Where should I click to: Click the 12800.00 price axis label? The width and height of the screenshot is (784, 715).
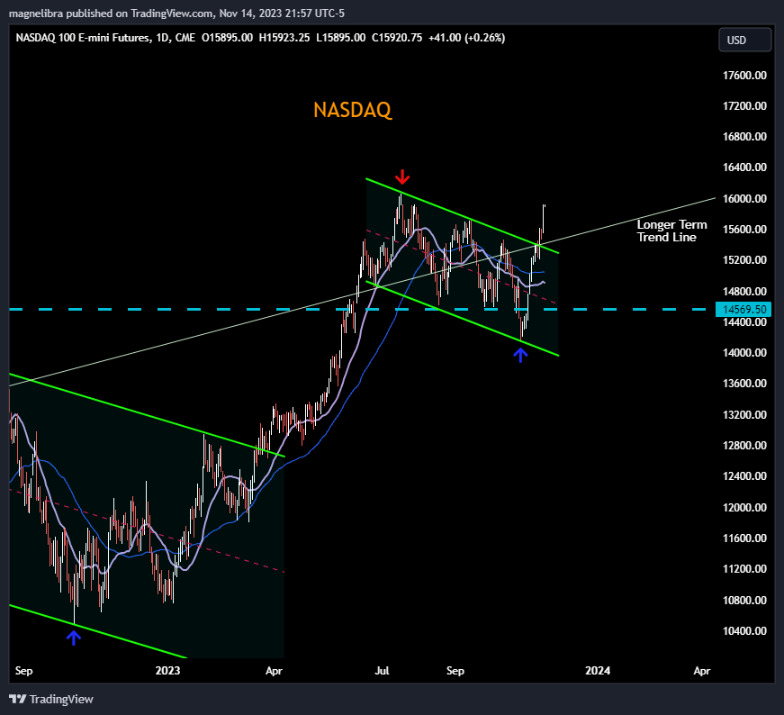[x=744, y=446]
